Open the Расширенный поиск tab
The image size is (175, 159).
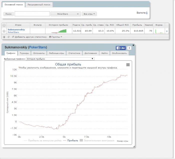[x=39, y=4]
